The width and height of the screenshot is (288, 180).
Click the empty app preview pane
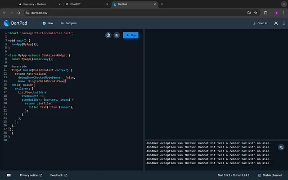[x=216, y=84]
